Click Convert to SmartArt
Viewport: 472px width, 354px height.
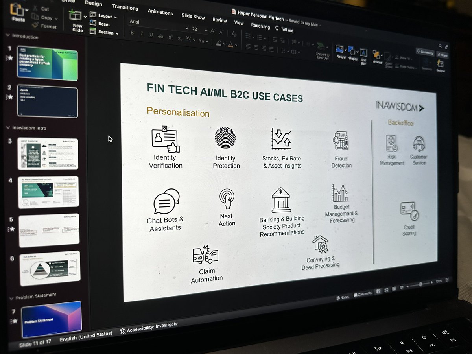(x=322, y=50)
